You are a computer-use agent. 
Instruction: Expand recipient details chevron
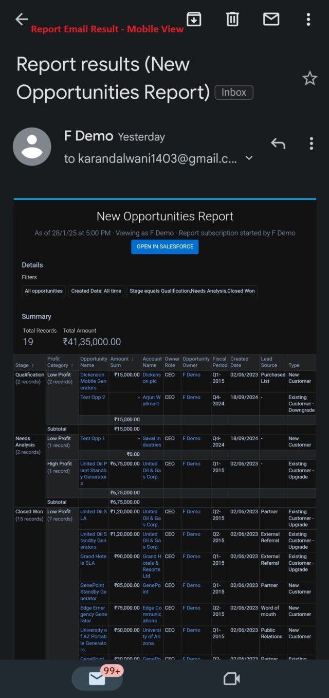point(249,158)
